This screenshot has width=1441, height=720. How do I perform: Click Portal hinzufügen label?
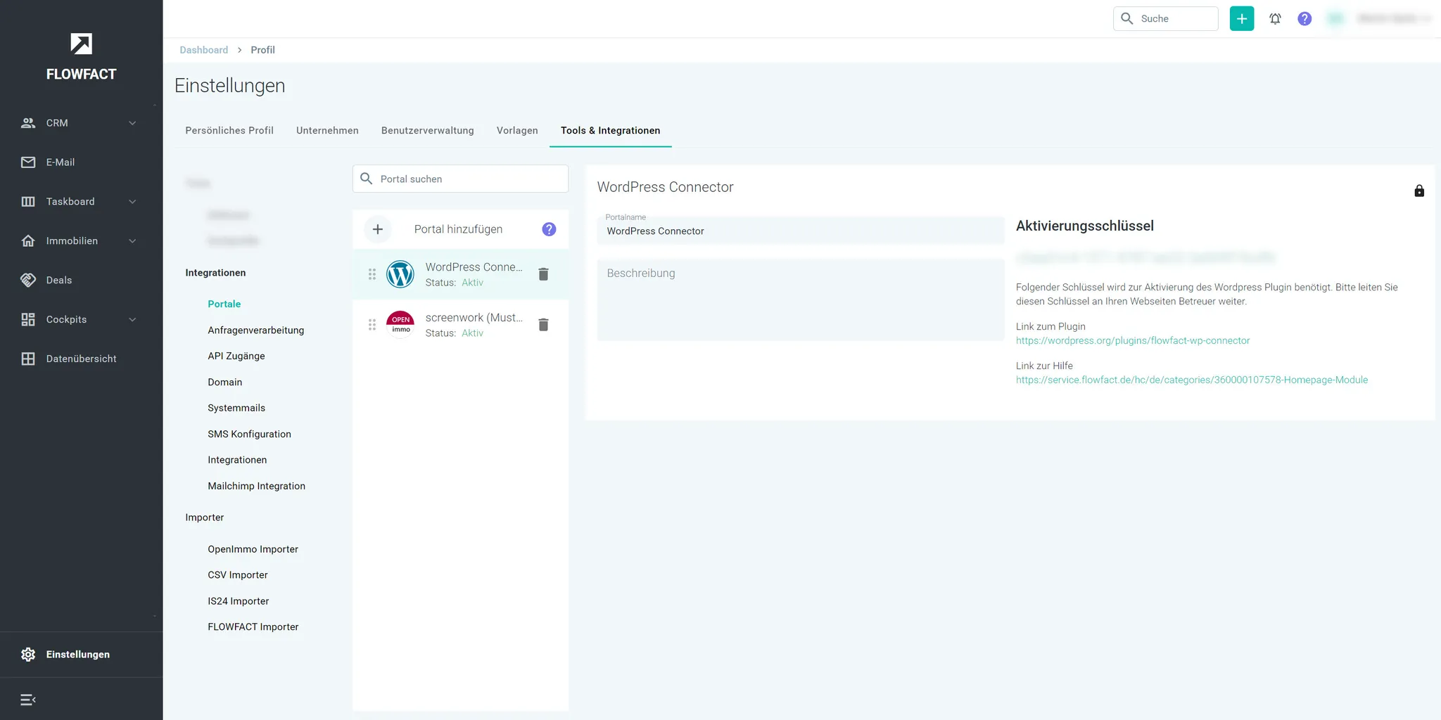coord(459,229)
